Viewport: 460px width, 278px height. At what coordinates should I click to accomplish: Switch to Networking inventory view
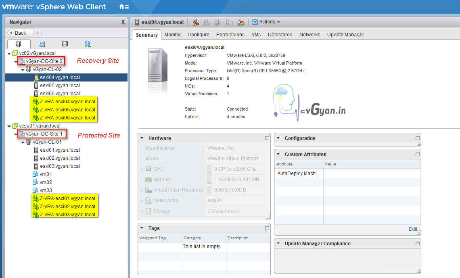(88, 44)
